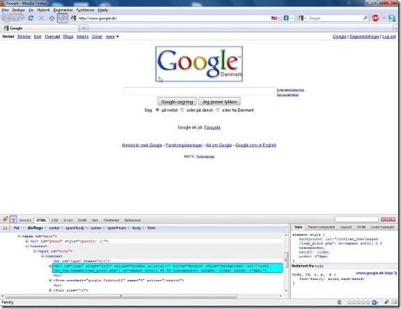
Task: Click the Google favicon in address bar
Action: (x=74, y=18)
